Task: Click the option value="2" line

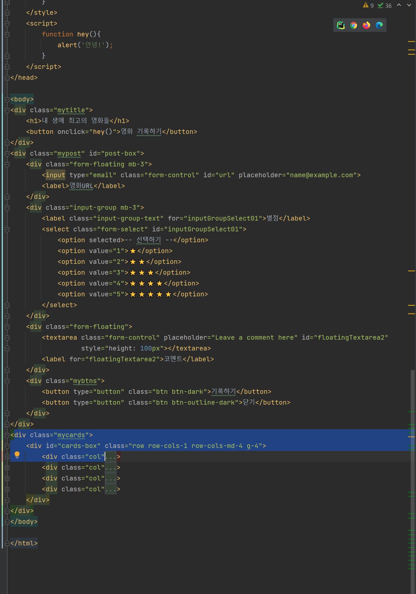Action: click(x=120, y=262)
